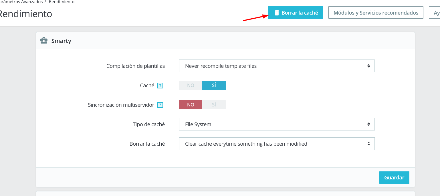Click the Borrar la caché button
The image size is (440, 196).
click(296, 13)
